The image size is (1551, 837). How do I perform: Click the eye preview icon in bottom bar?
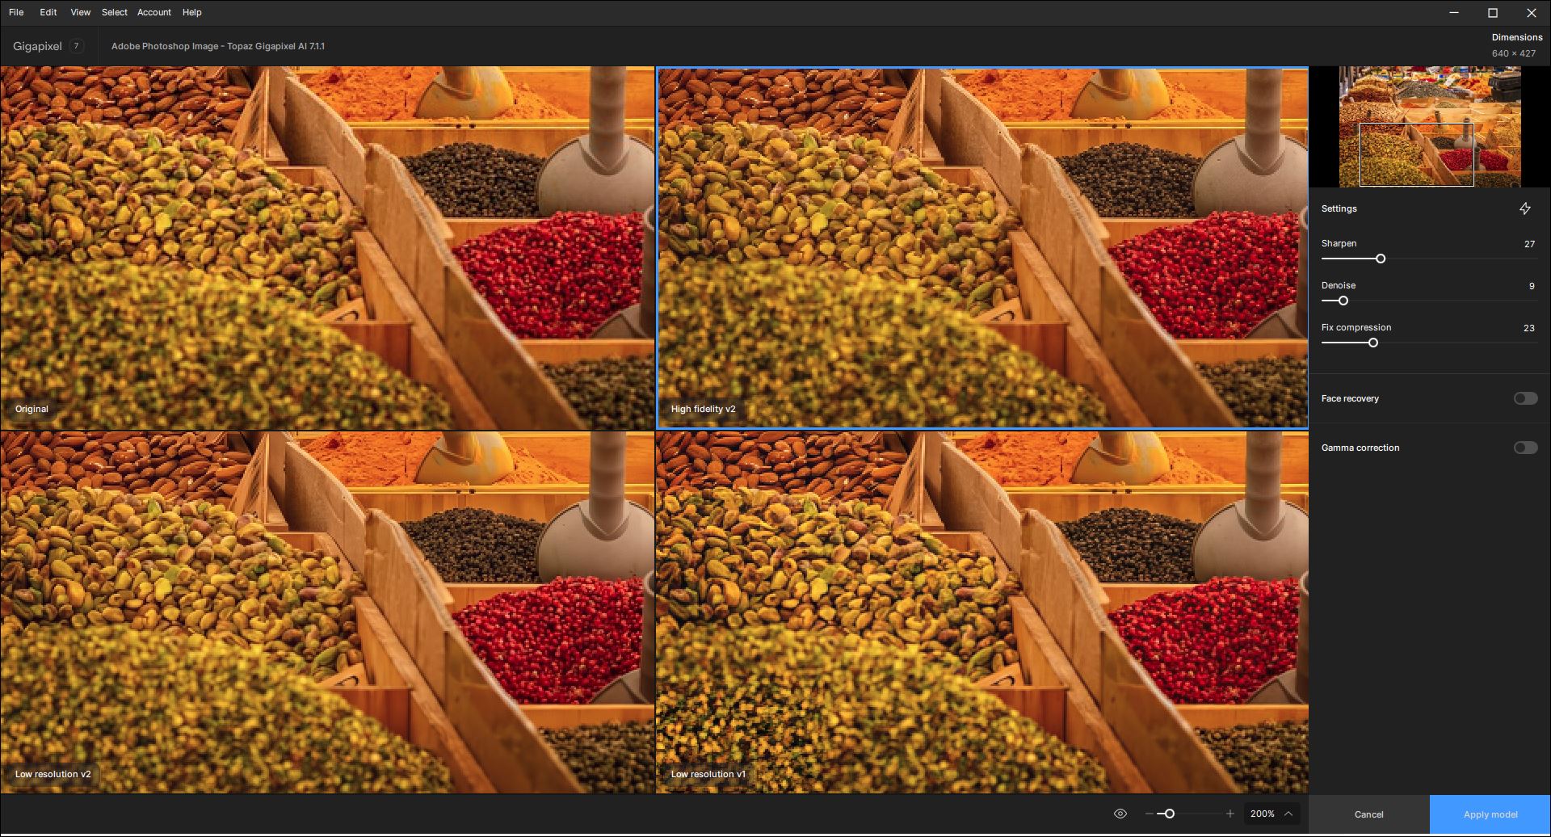(x=1120, y=814)
